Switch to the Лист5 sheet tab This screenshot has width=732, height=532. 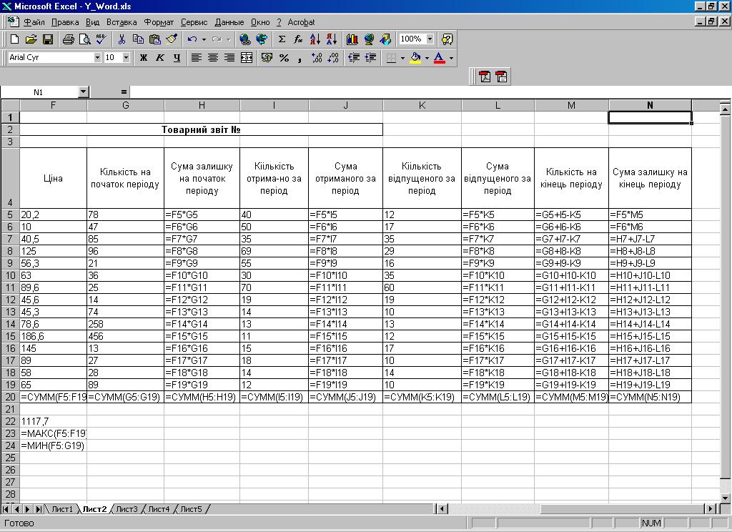point(191,509)
